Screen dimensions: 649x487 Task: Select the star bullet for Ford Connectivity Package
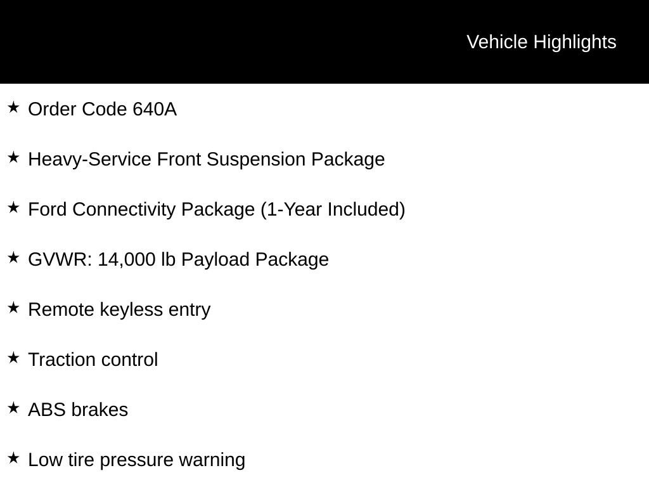click(13, 207)
